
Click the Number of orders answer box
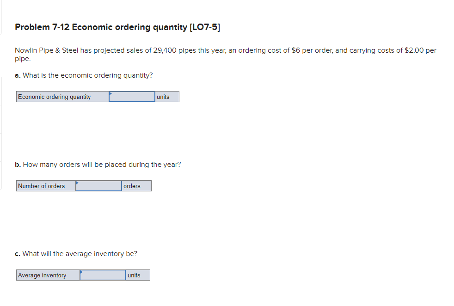98,186
